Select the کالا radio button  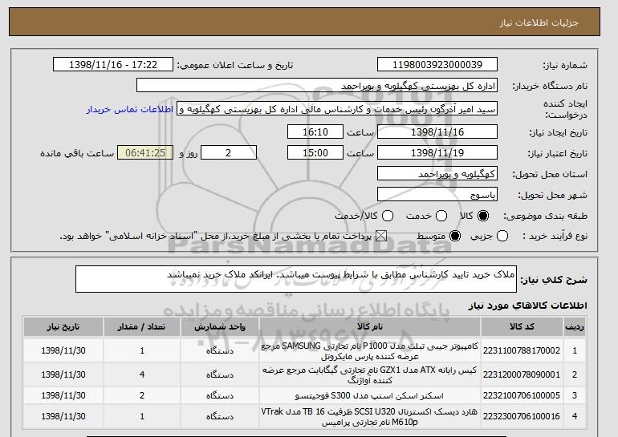pos(483,216)
